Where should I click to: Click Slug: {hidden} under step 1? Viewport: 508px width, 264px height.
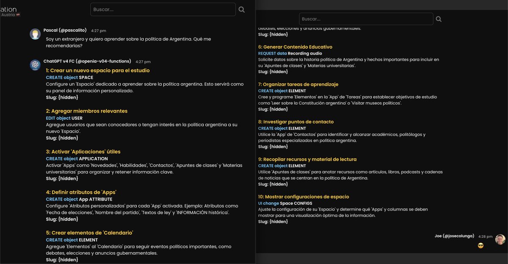62,97
